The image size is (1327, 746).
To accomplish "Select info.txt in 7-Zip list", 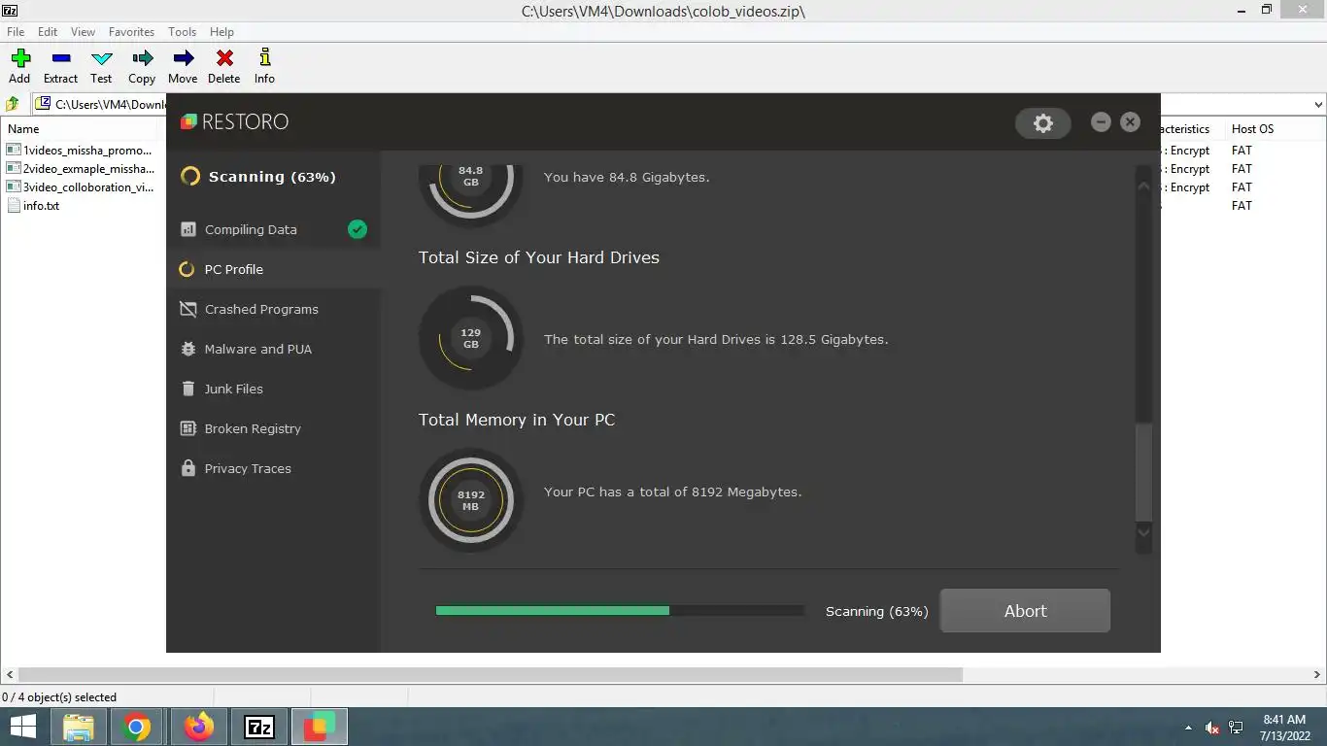I will point(34,206).
